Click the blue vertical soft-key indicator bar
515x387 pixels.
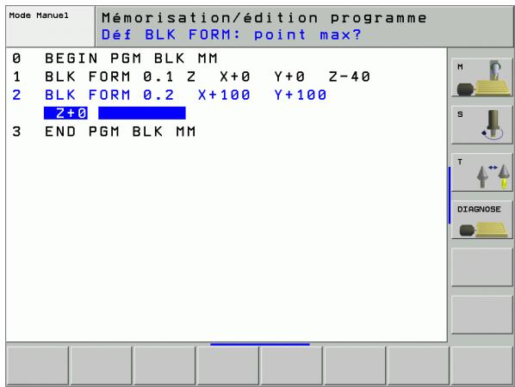coord(450,196)
